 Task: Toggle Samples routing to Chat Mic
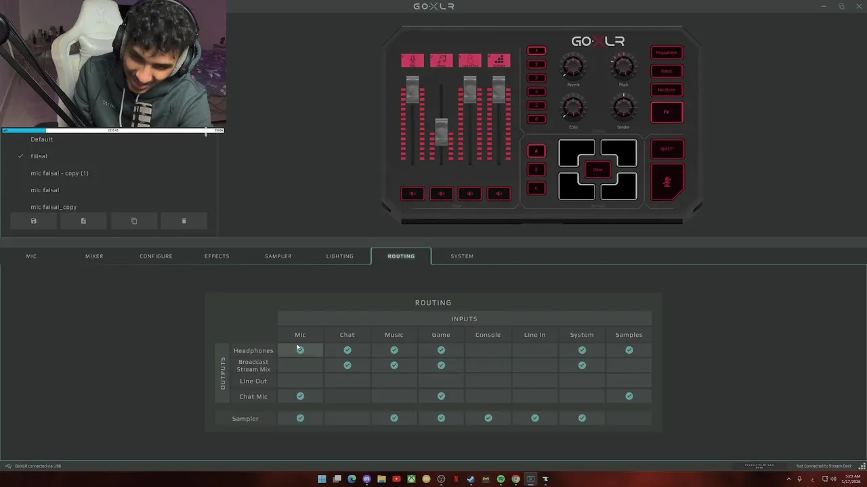pyautogui.click(x=629, y=396)
